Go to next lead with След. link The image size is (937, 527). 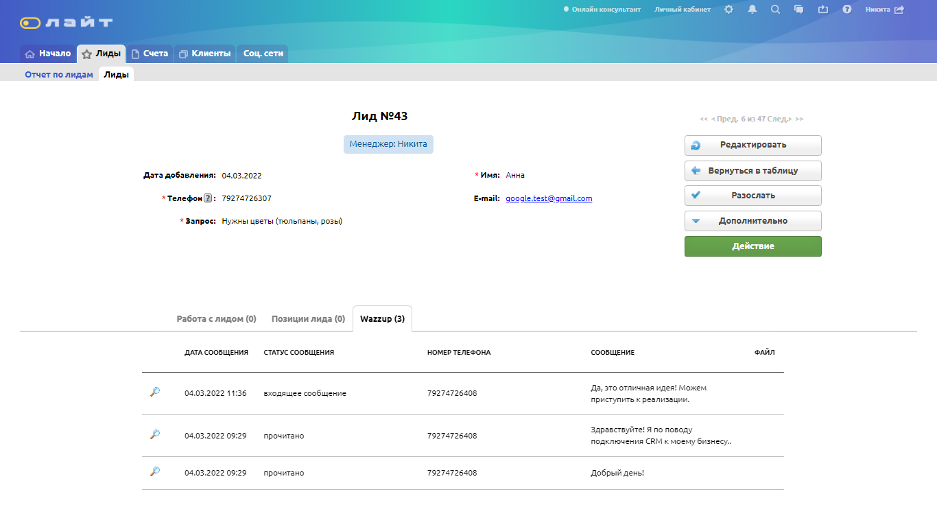[781, 119]
